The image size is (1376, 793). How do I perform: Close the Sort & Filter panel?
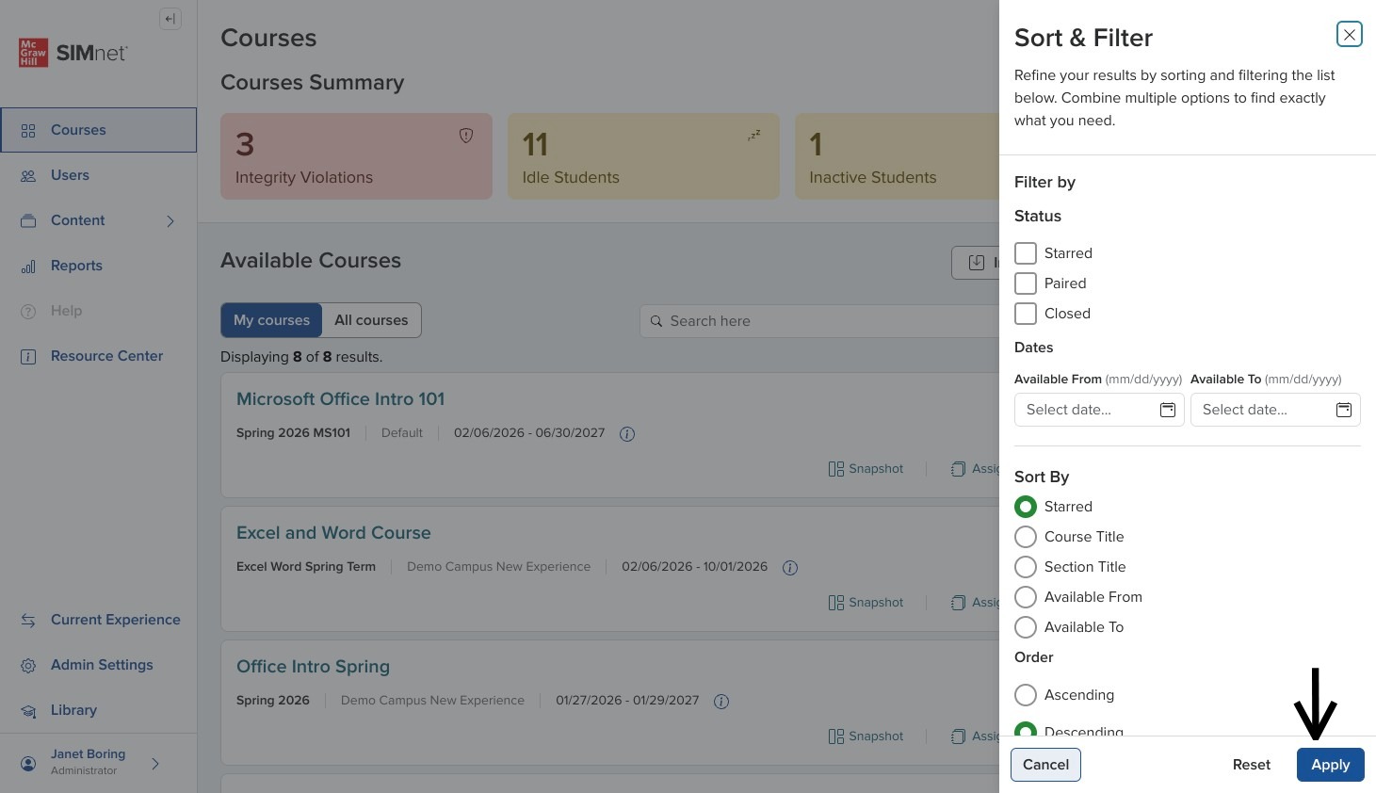[1350, 34]
